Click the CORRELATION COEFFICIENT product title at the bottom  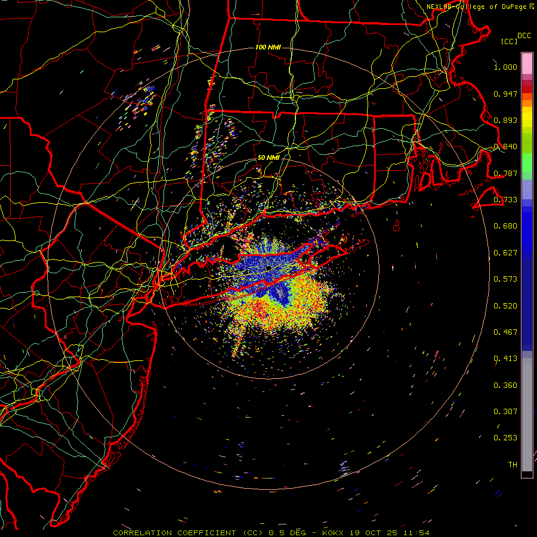pos(187,533)
